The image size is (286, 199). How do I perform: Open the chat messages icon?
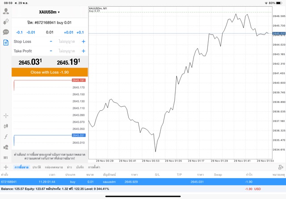[6, 32]
